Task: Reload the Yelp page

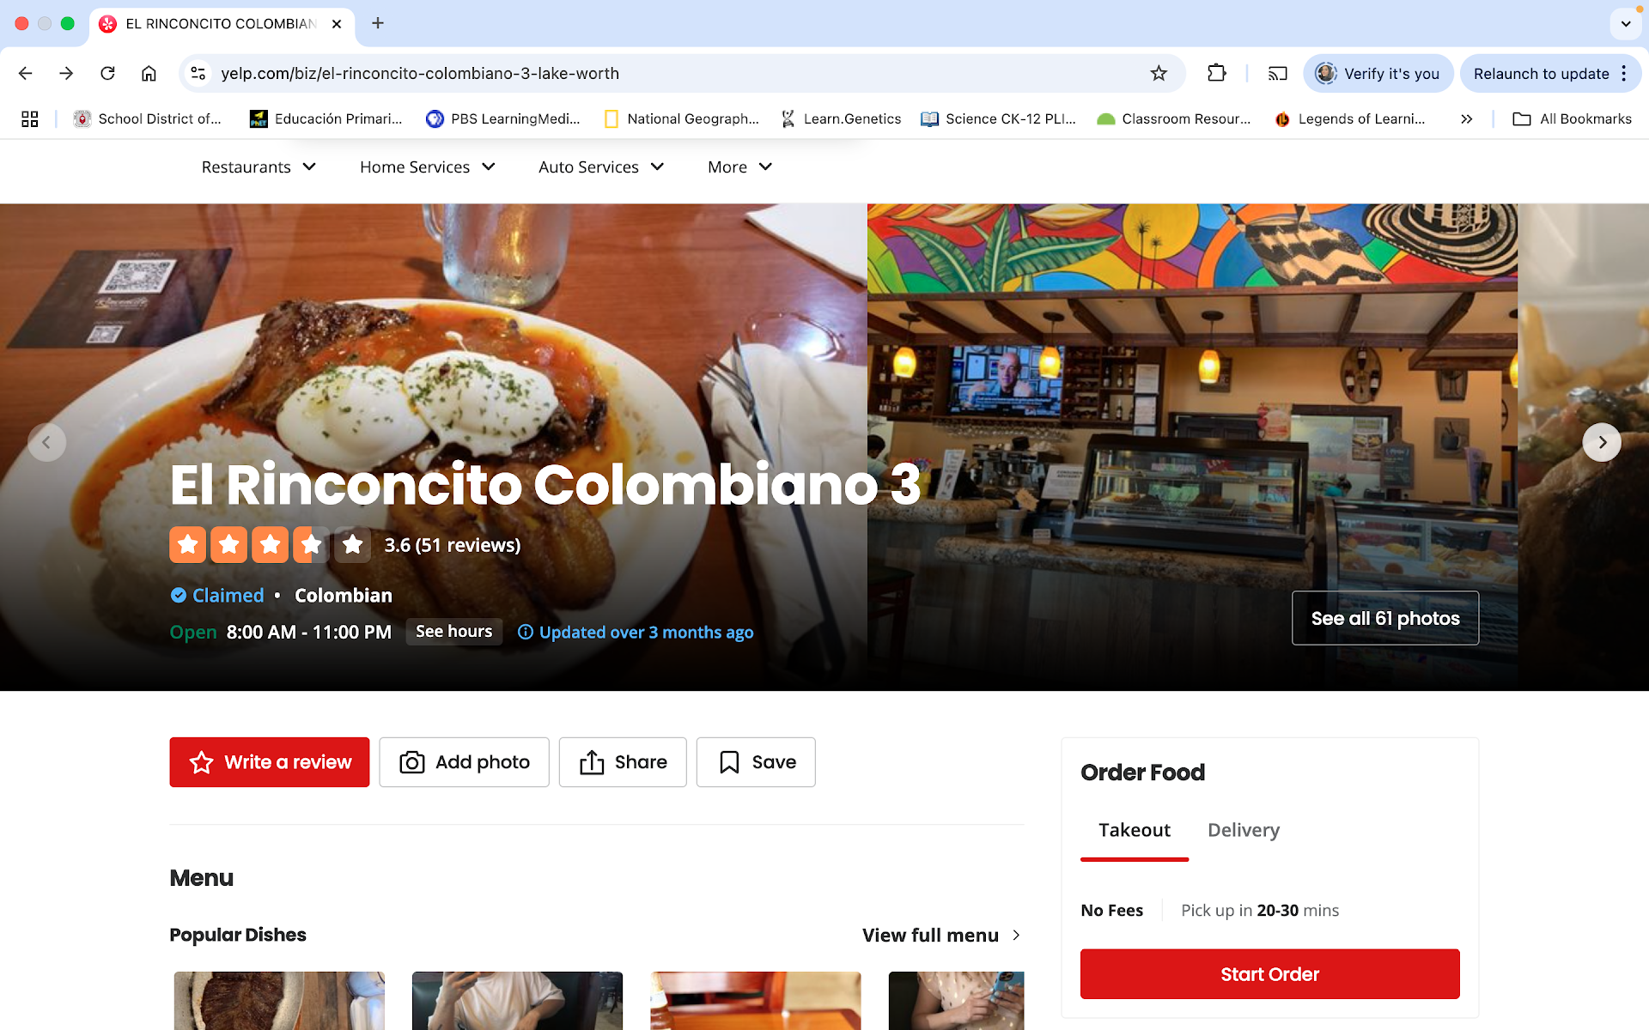Action: coord(107,73)
